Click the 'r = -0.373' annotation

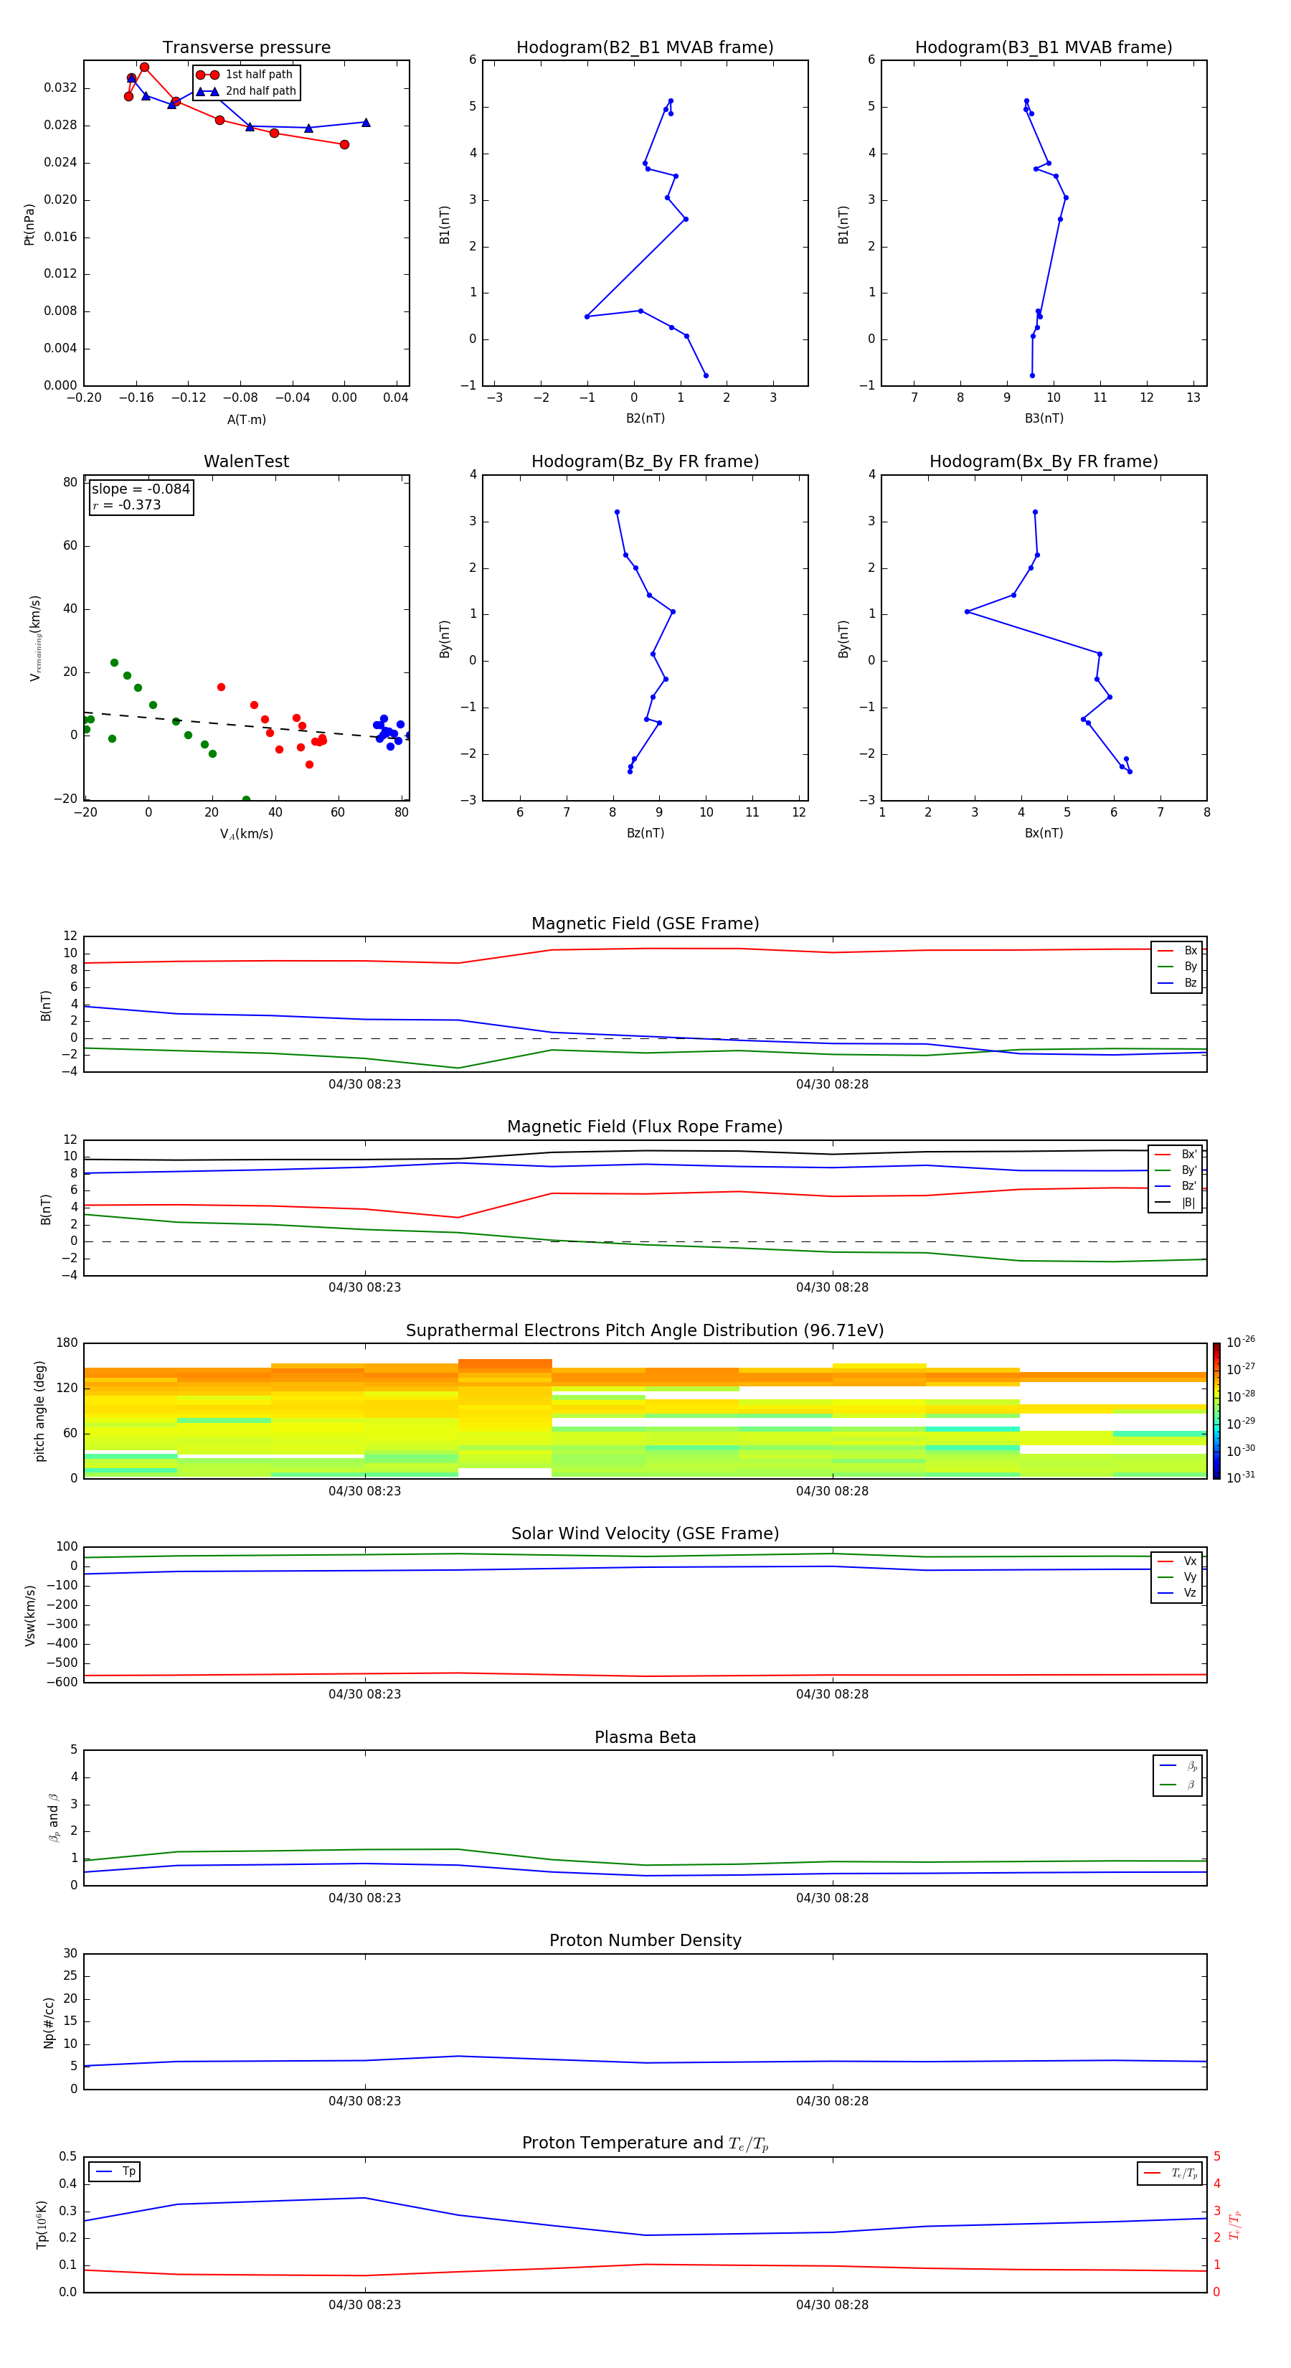pos(127,504)
